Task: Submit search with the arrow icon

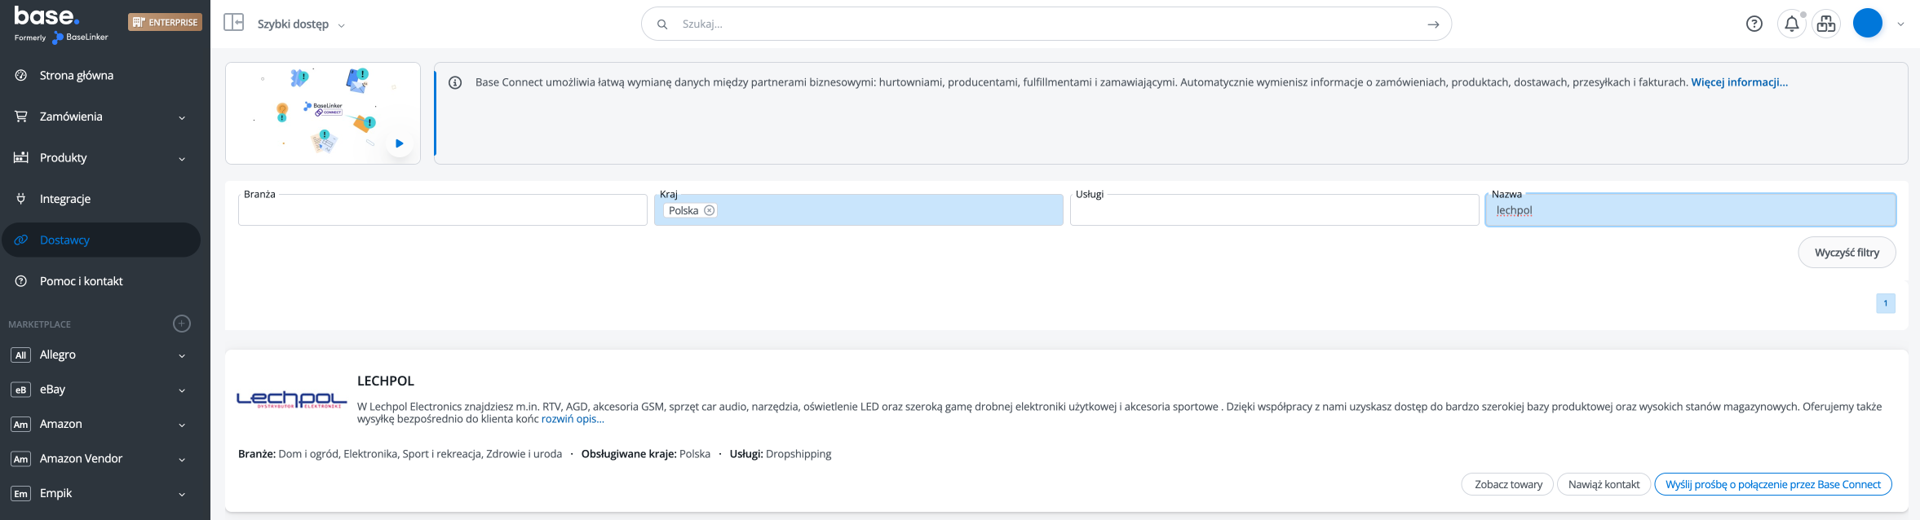Action: [1433, 24]
